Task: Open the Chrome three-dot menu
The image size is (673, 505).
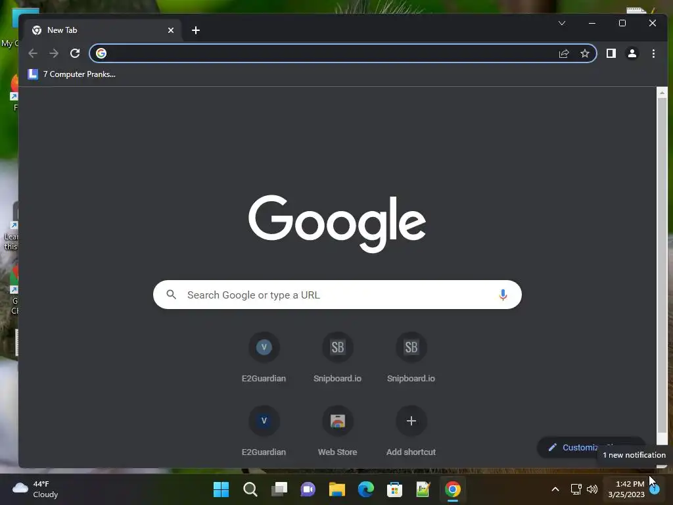Action: (x=653, y=53)
